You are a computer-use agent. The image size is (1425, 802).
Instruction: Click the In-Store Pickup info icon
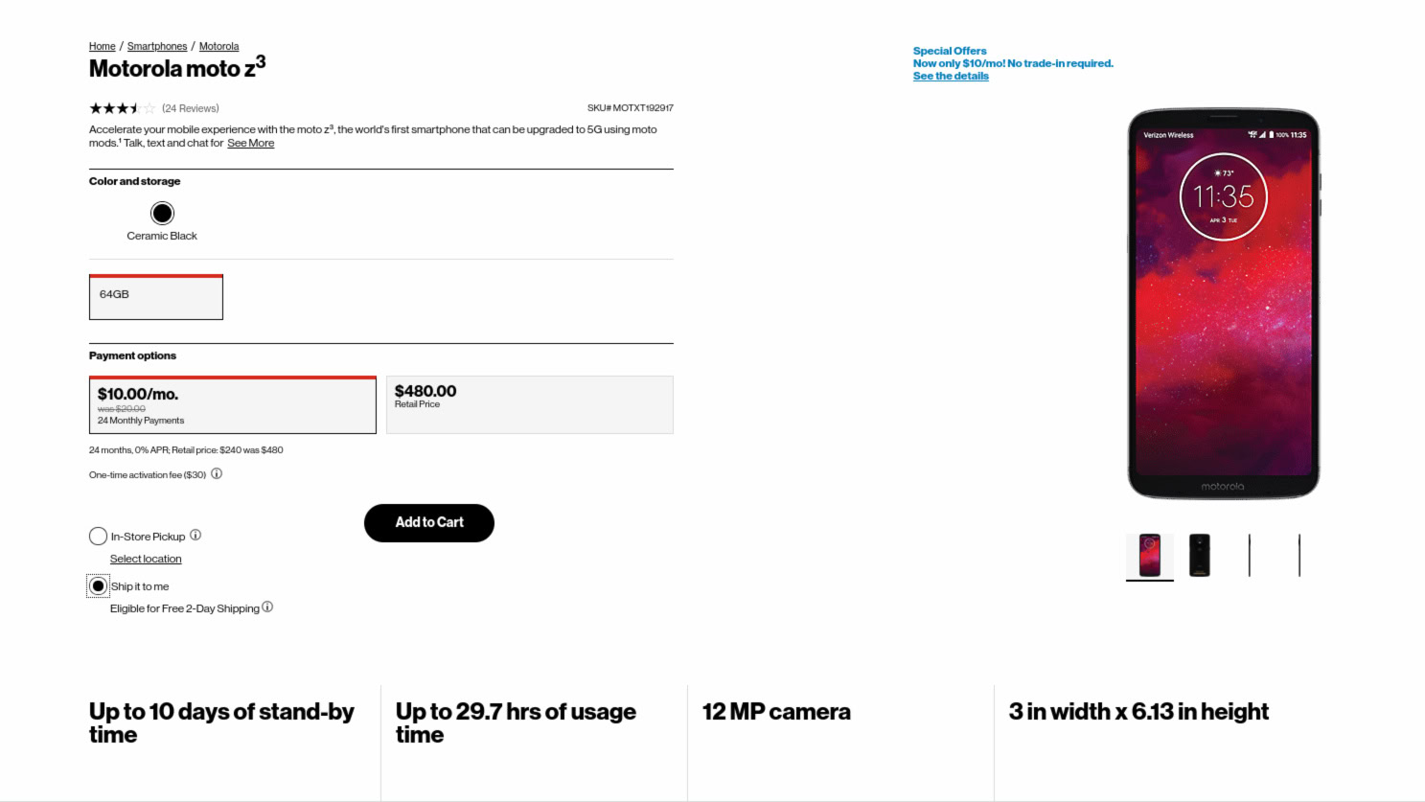point(195,535)
